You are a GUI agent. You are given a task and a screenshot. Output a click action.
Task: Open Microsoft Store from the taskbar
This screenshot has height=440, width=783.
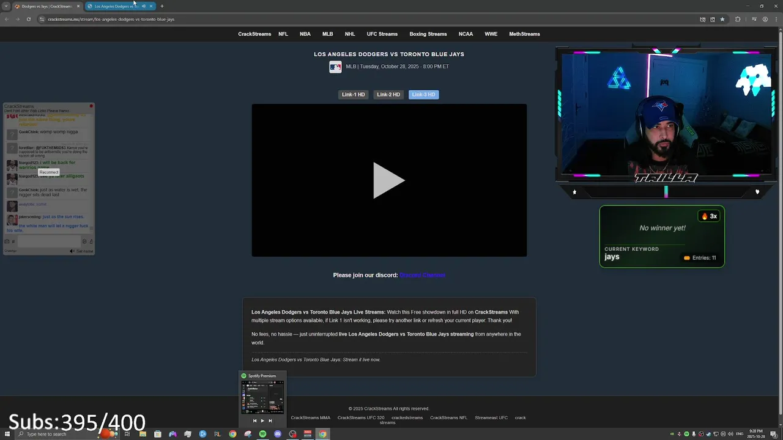click(158, 434)
